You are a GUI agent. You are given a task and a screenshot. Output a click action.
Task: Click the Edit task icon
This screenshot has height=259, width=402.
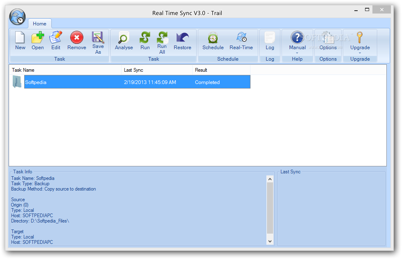point(55,37)
